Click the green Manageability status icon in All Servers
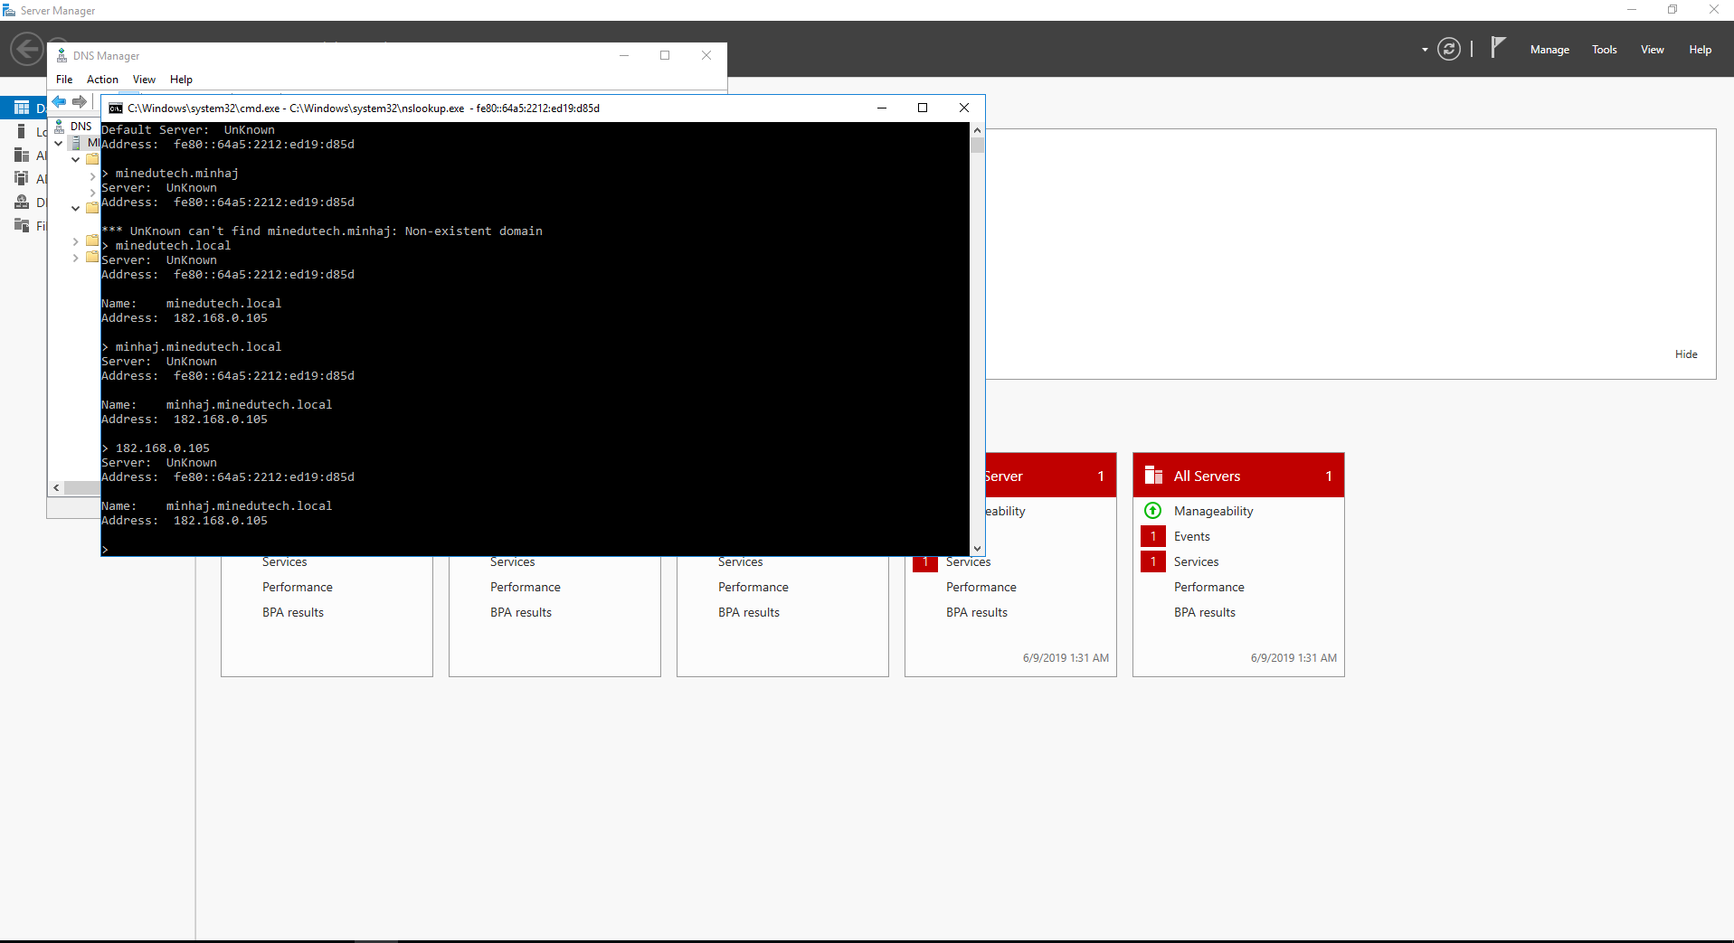The width and height of the screenshot is (1734, 943). [x=1152, y=511]
